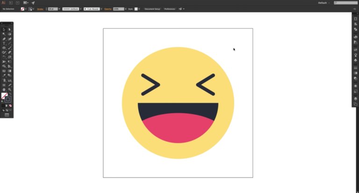
Task: Click the Preferences button
Action: 170,9
